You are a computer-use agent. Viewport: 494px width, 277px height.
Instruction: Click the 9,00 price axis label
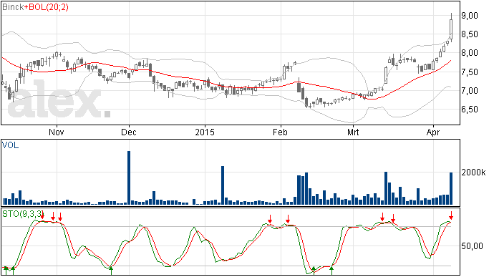pyautogui.click(x=470, y=16)
